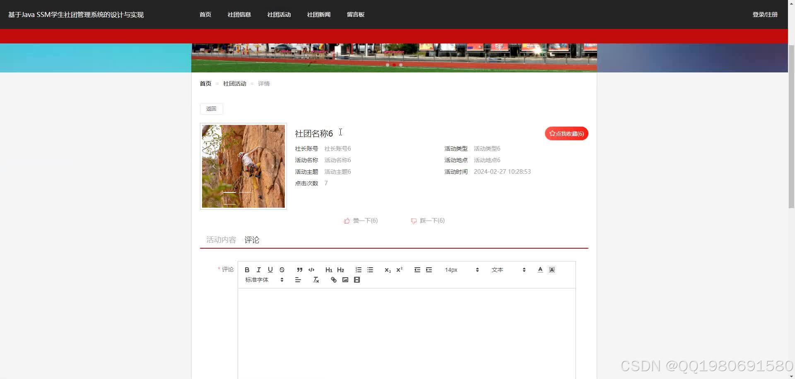The height and width of the screenshot is (379, 795).
Task: Open 首页 in the top navigation
Action: pos(205,14)
